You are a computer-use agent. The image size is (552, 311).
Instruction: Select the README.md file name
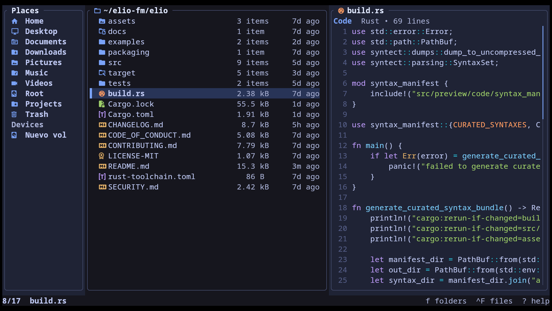point(129,166)
